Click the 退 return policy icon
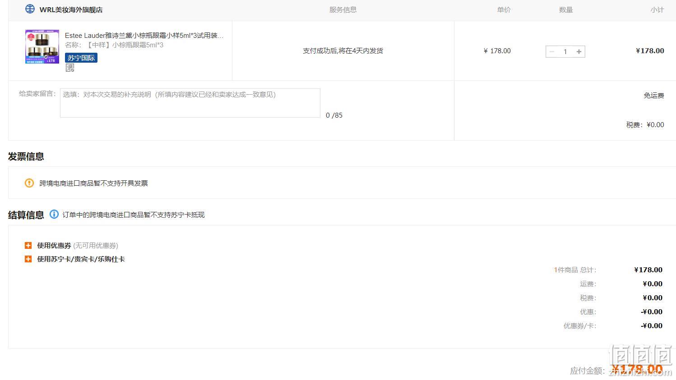Image resolution: width=676 pixels, height=380 pixels. [69, 68]
